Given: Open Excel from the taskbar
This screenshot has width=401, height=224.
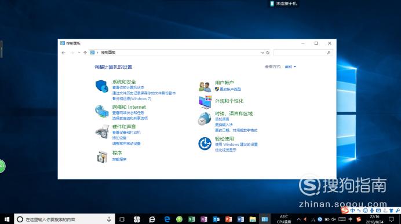Looking at the screenshot, I should (x=192, y=219).
